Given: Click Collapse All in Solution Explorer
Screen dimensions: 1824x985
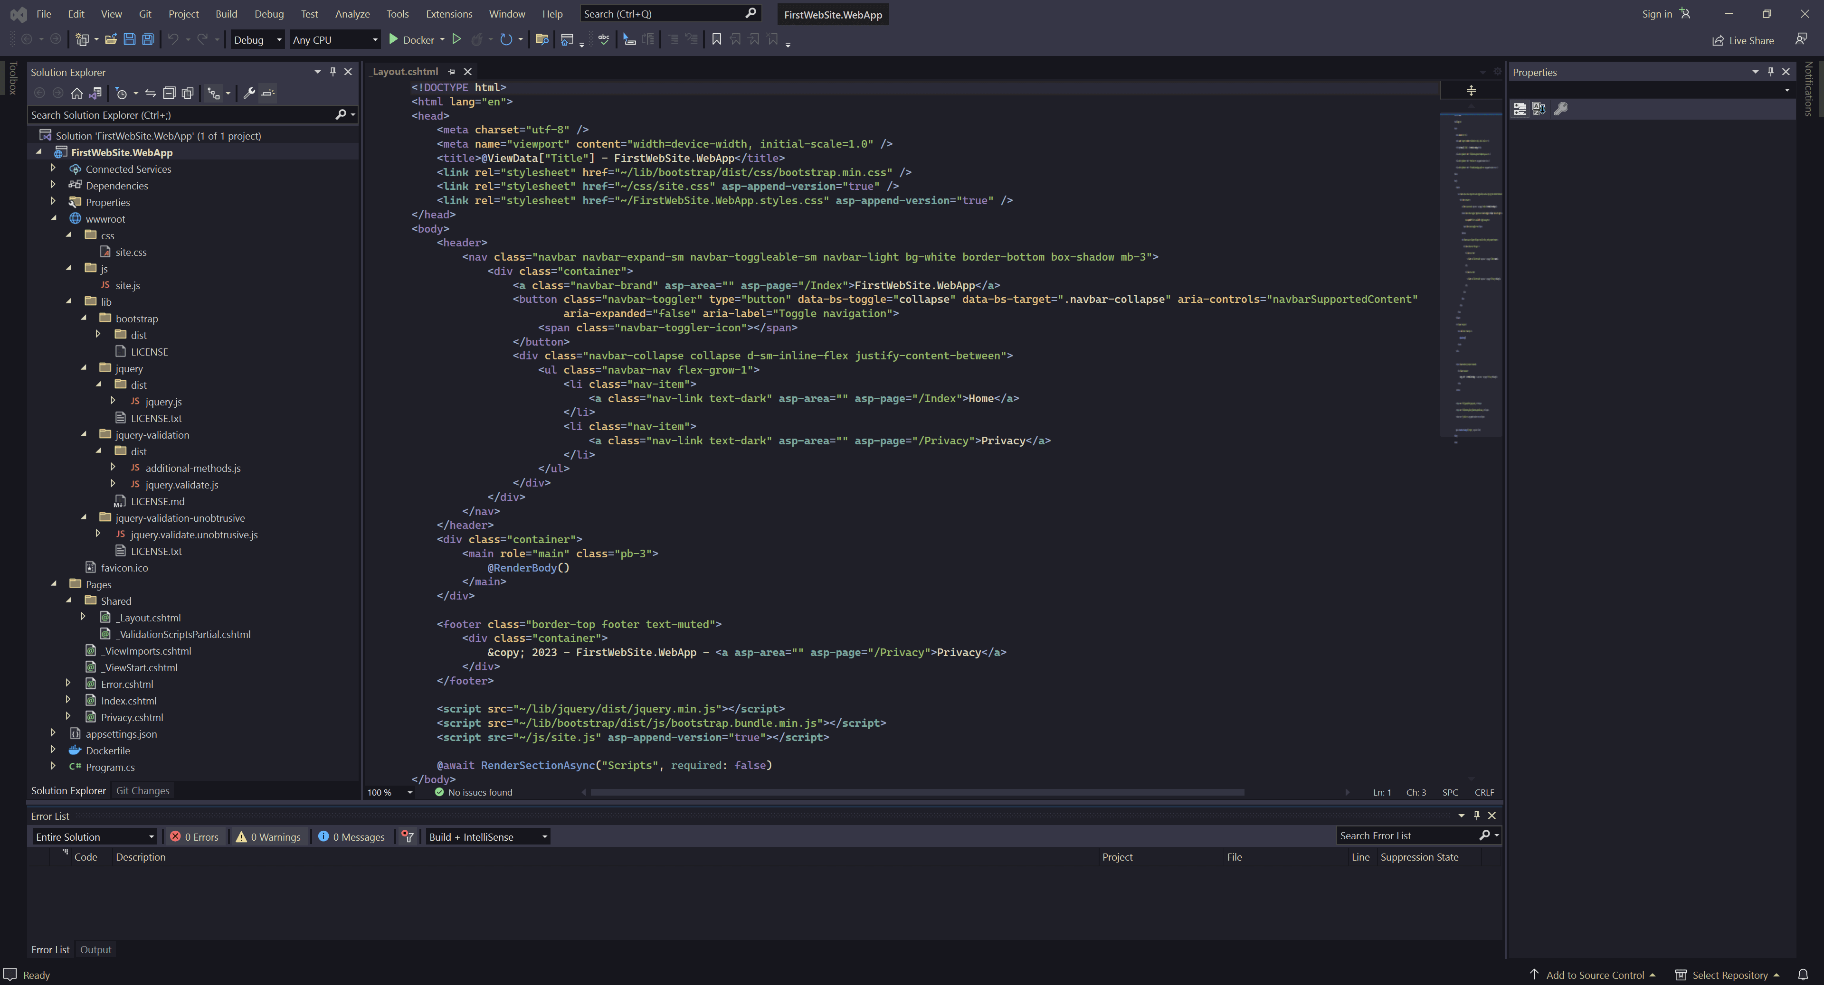Looking at the screenshot, I should click(169, 93).
